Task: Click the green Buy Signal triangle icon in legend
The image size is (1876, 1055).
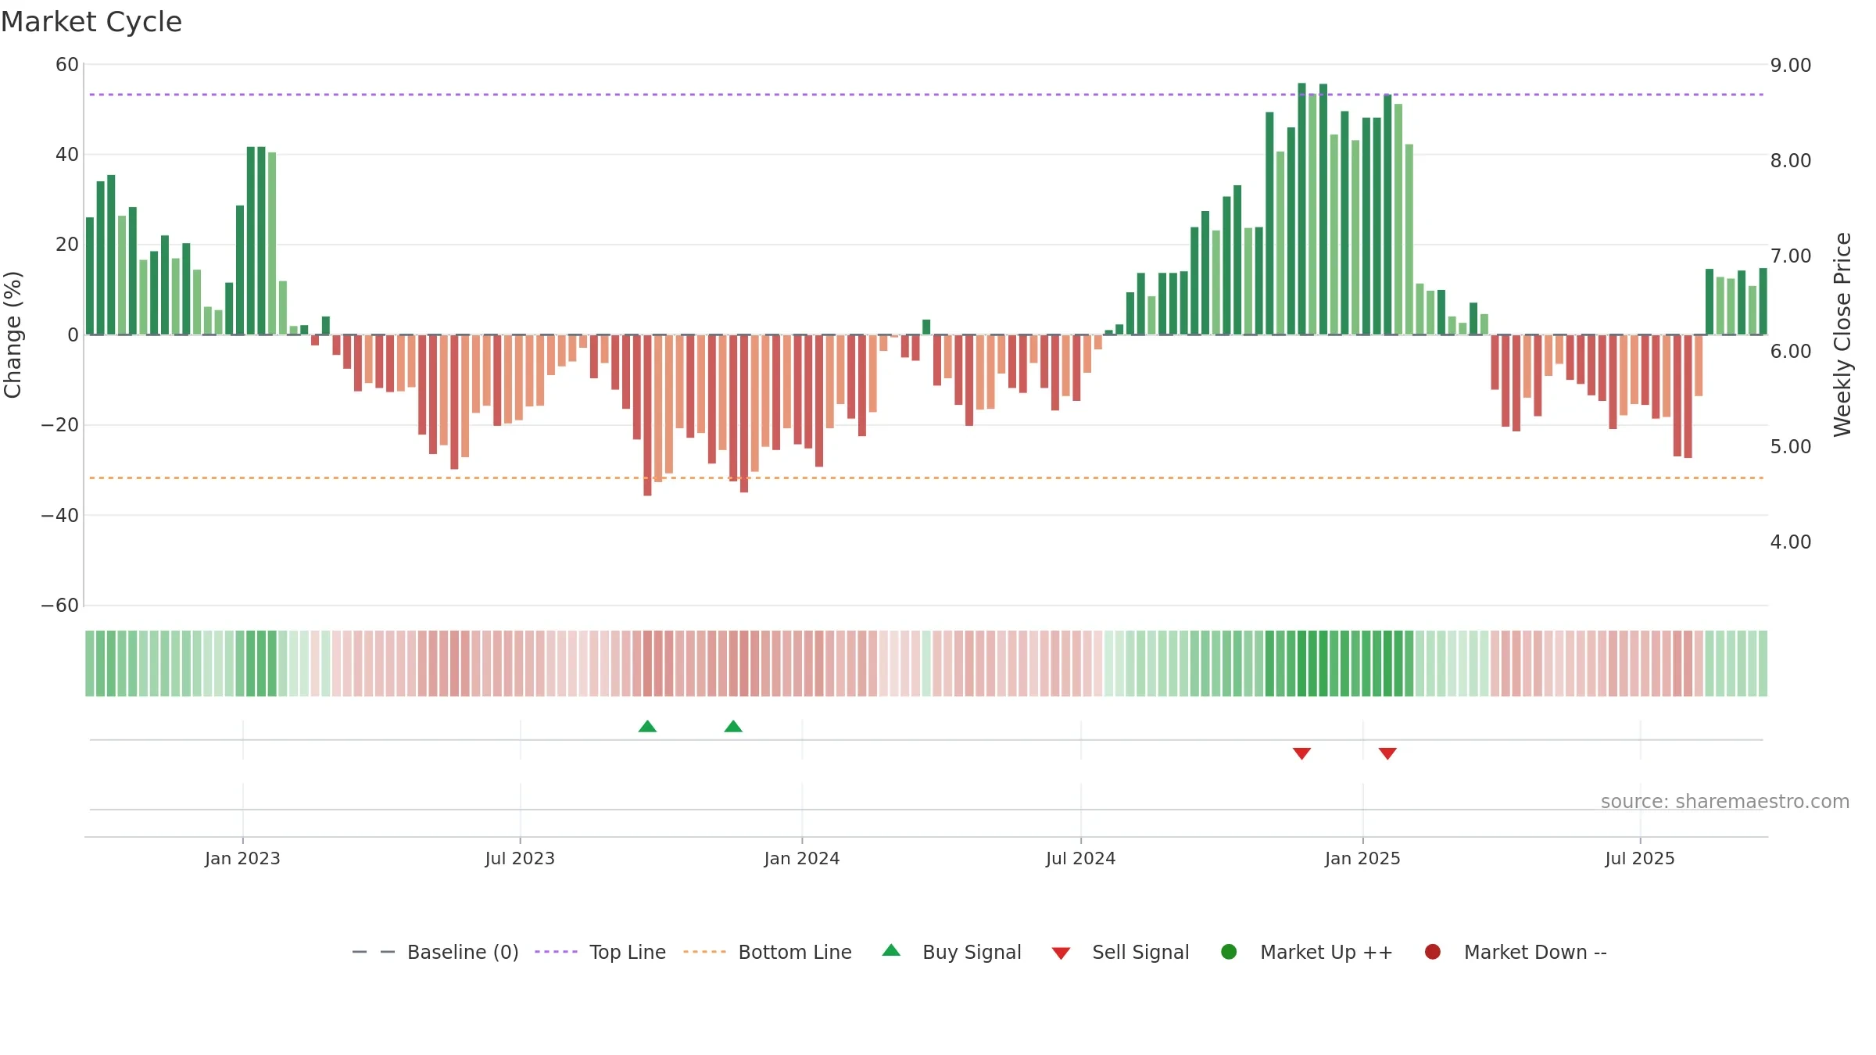Action: pyautogui.click(x=891, y=950)
